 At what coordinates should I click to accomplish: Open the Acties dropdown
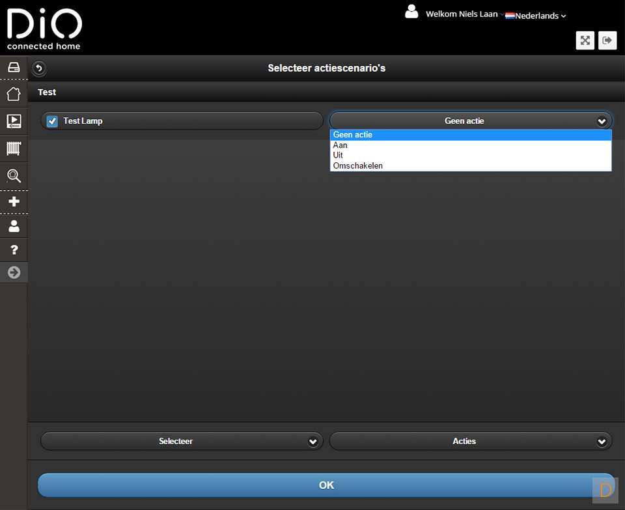click(471, 441)
